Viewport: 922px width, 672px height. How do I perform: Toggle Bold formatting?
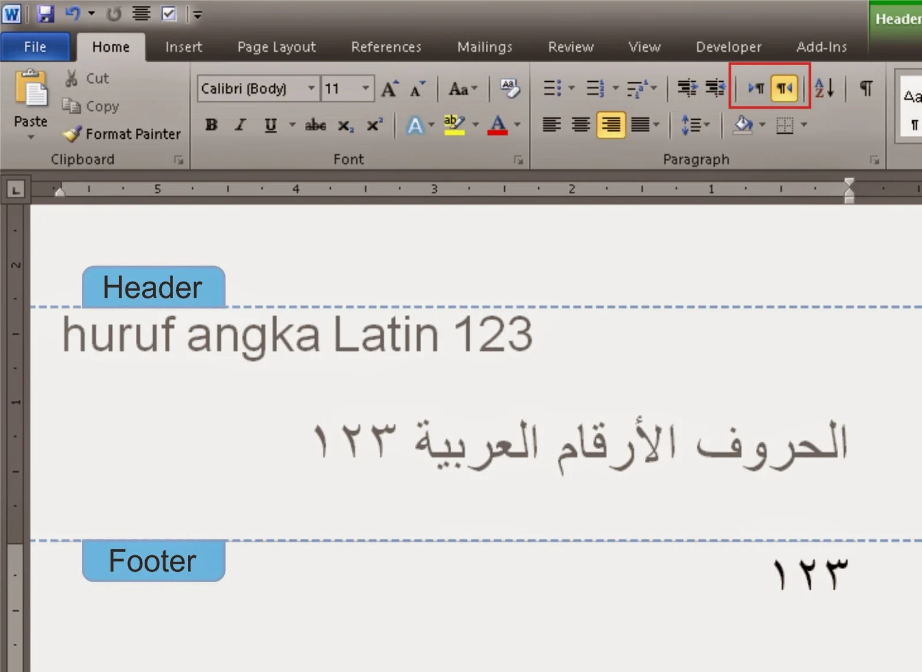coord(211,125)
